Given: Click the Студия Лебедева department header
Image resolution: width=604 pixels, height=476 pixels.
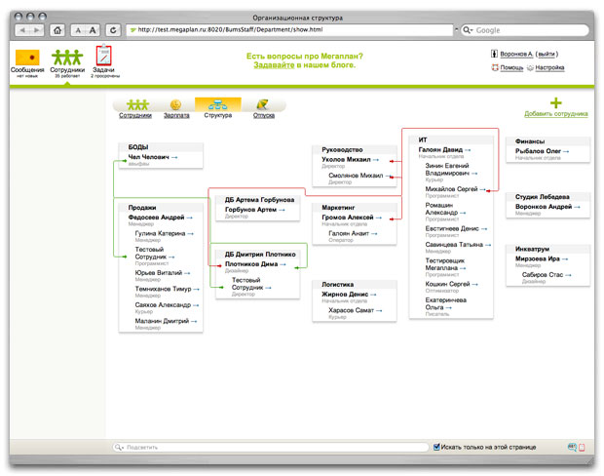Looking at the screenshot, I should 542,197.
